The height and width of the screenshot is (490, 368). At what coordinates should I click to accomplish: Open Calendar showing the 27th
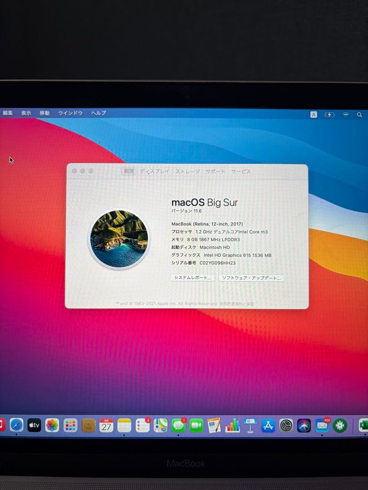point(106,425)
